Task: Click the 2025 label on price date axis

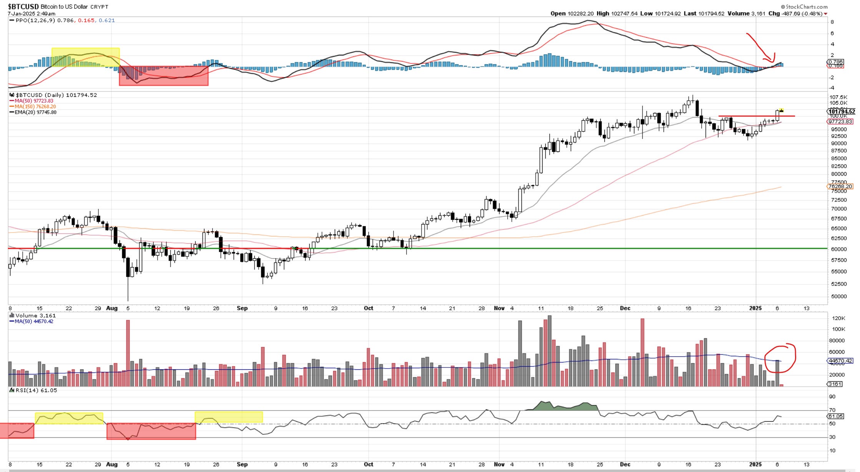Action: pos(755,308)
